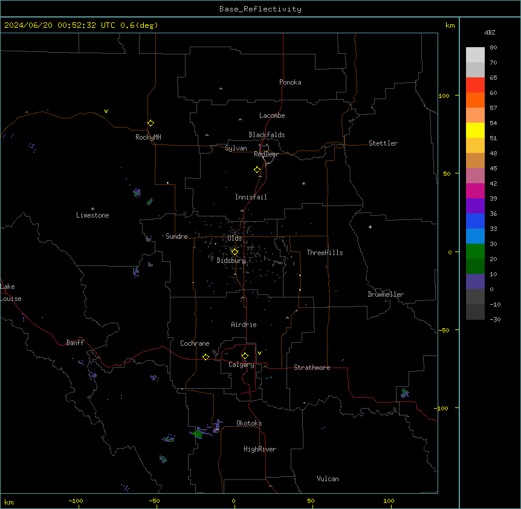Pick the orange 57-60 dBZ legend swatch
The width and height of the screenshot is (521, 509).
(475, 100)
